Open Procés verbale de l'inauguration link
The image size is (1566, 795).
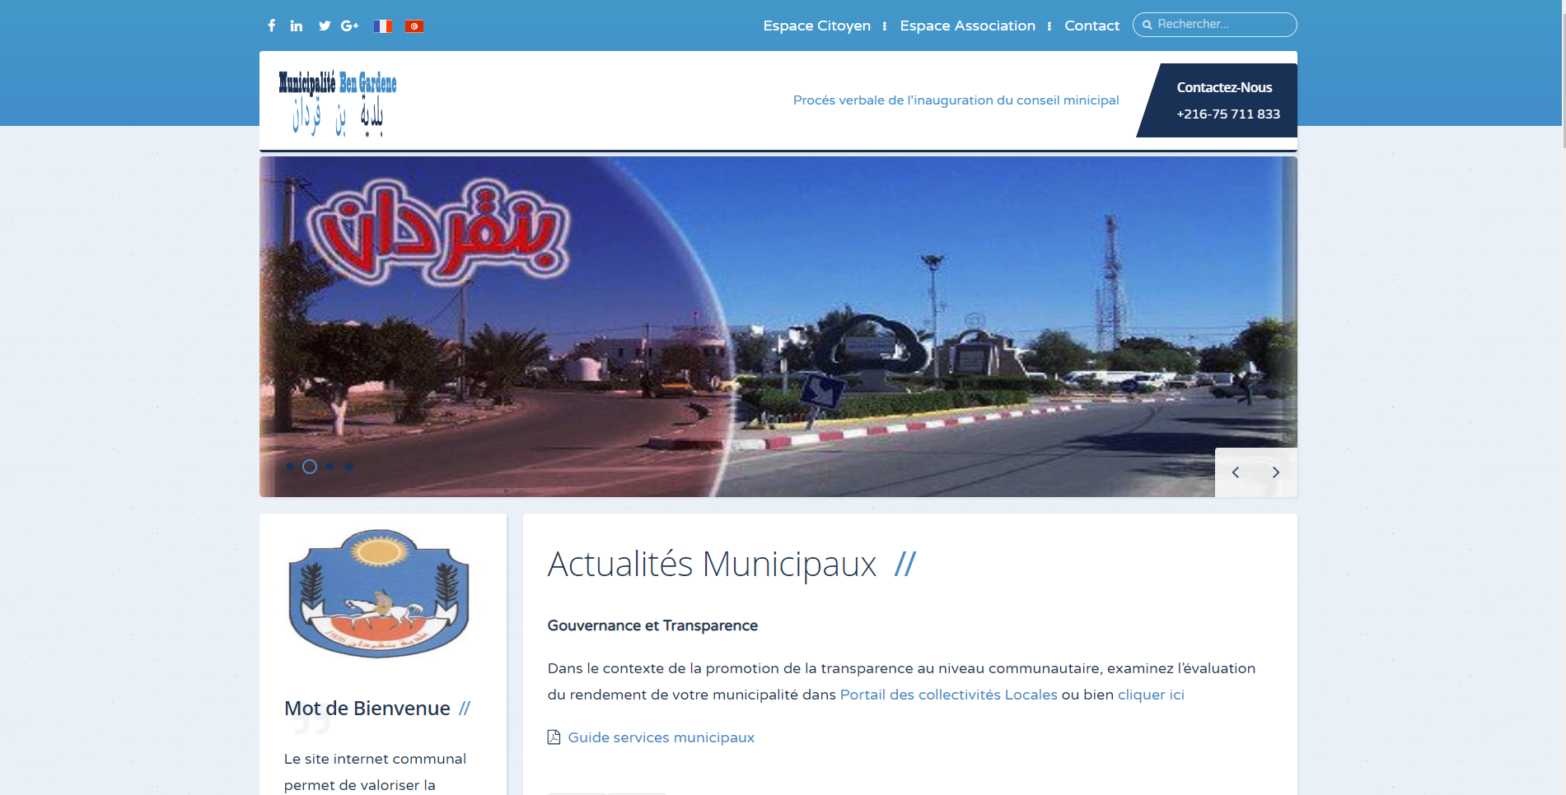956,100
